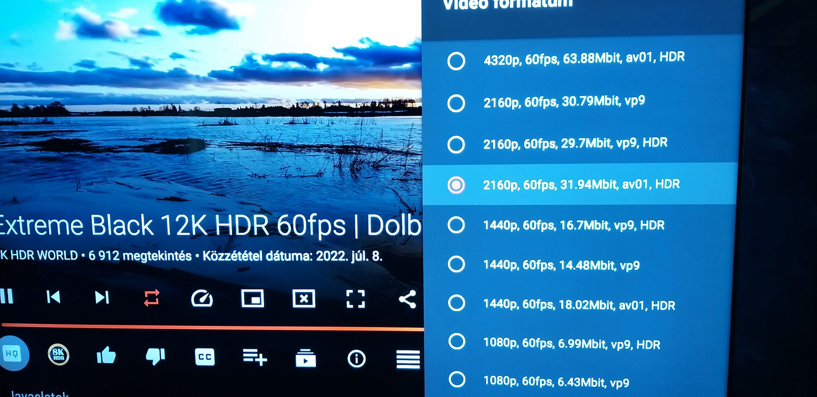Open video zoom corners icon
The width and height of the screenshot is (817, 397).
(x=355, y=299)
